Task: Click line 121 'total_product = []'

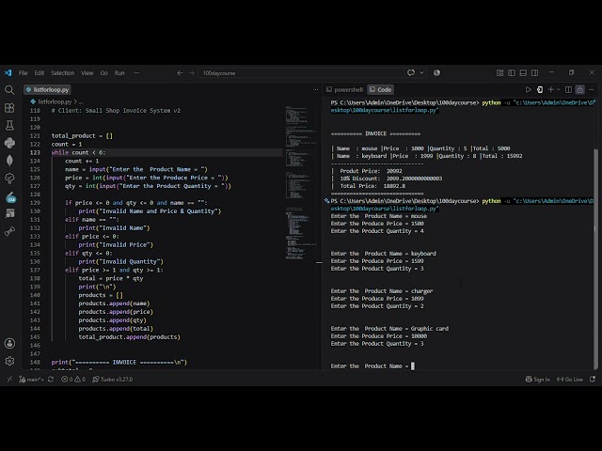Action: tap(82, 135)
